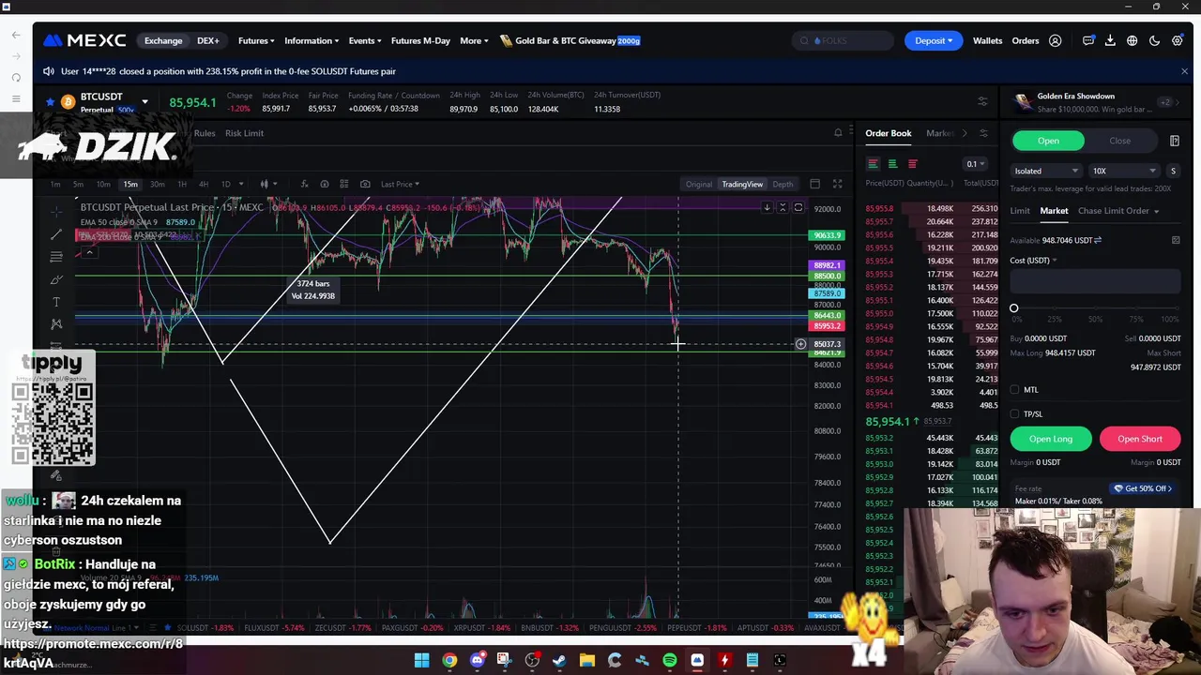The image size is (1201, 675).
Task: Click the order amount slider handle
Action: point(1013,308)
